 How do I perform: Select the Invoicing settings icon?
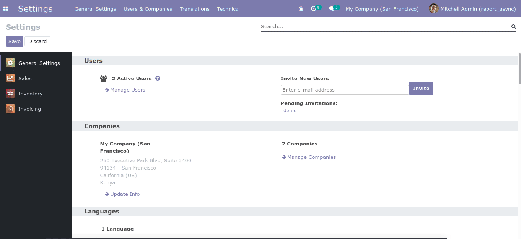click(x=10, y=109)
